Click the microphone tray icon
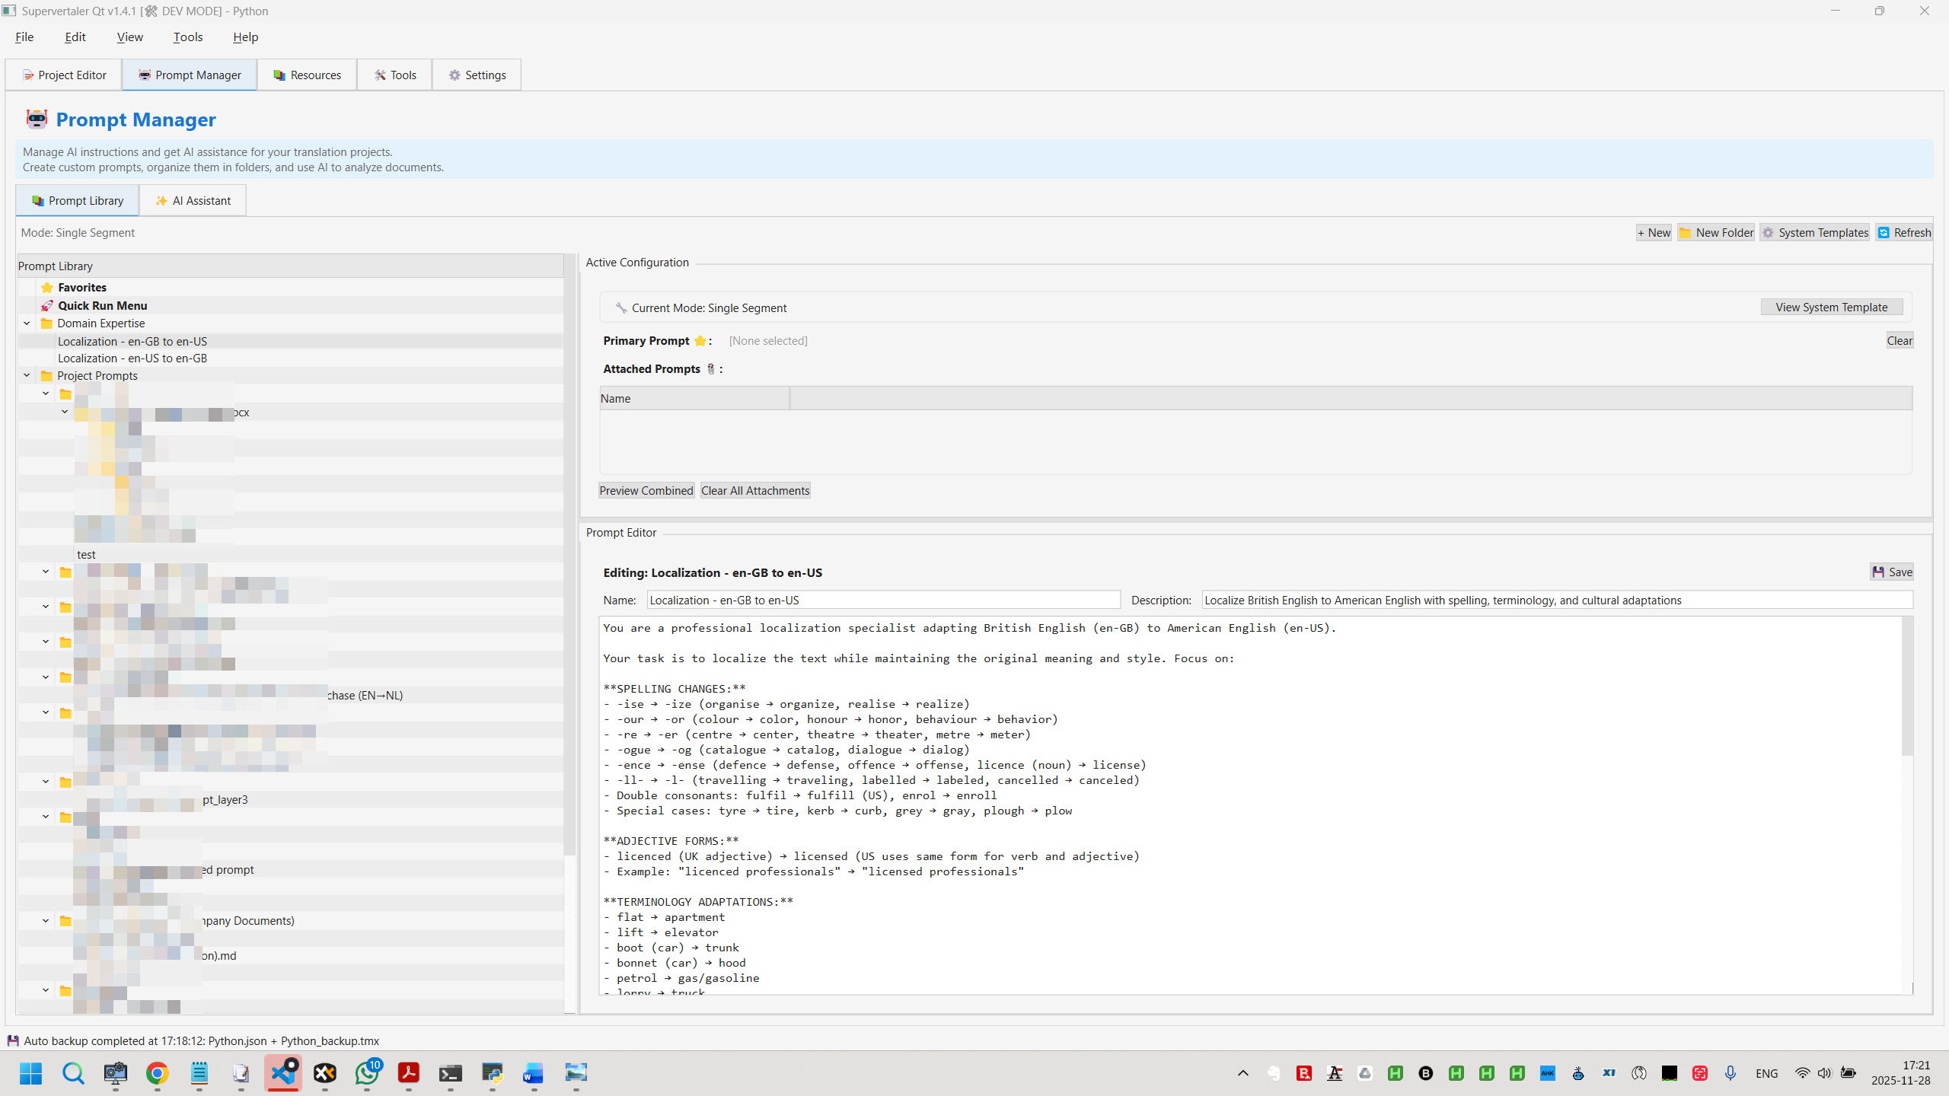Image resolution: width=1949 pixels, height=1096 pixels. coord(1730,1073)
